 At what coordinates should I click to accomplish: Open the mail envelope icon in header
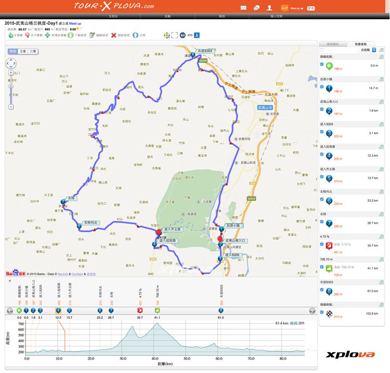(243, 8)
